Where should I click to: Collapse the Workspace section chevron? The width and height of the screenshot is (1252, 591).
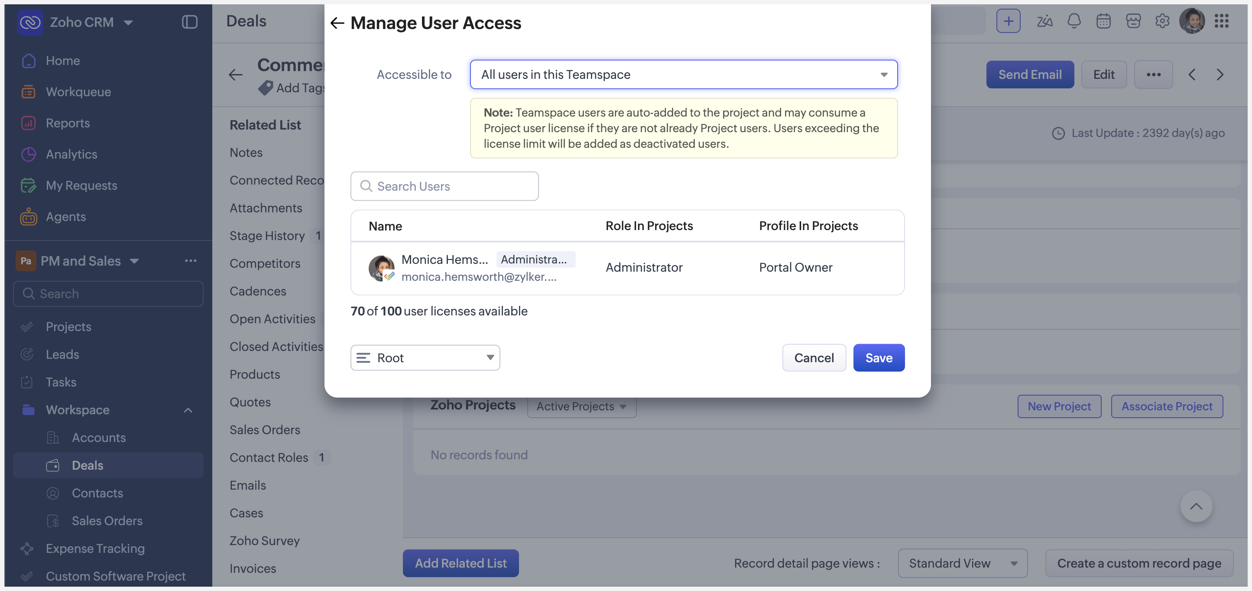188,410
